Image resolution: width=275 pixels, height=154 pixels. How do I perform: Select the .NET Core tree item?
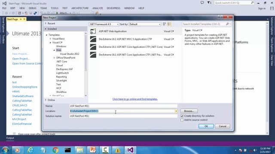click(x=61, y=62)
